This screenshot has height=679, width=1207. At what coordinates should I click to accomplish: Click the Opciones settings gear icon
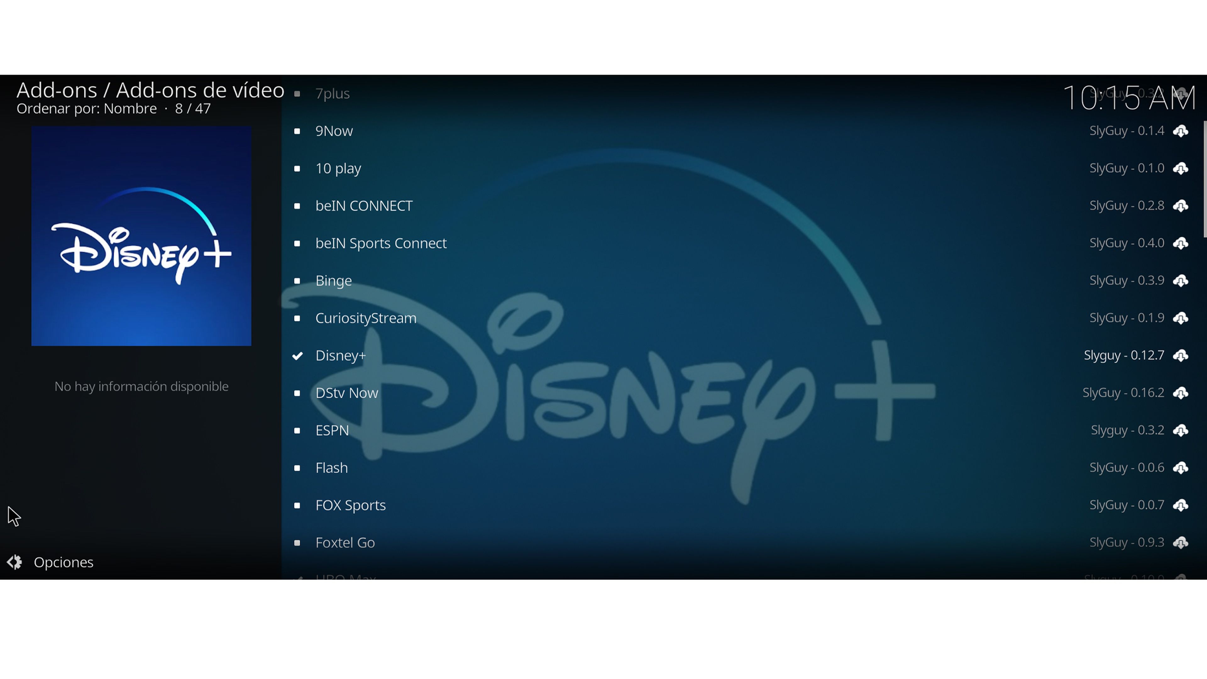coord(15,562)
